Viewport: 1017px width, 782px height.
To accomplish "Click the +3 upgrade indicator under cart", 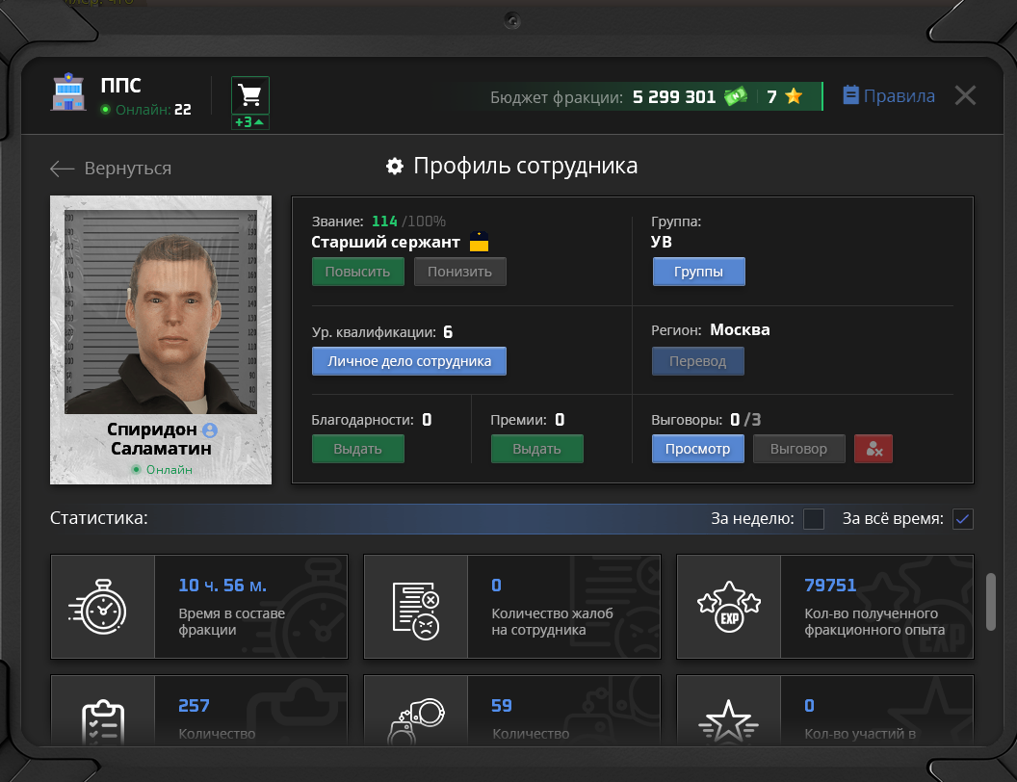I will [250, 122].
